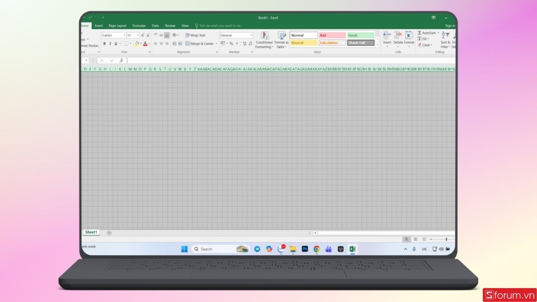537x302 pixels.
Task: Open the font name Calibri dropdown
Action: pyautogui.click(x=125, y=35)
